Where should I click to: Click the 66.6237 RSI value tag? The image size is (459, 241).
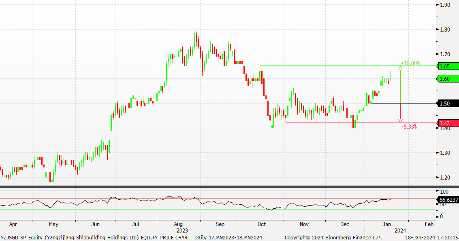(x=448, y=200)
